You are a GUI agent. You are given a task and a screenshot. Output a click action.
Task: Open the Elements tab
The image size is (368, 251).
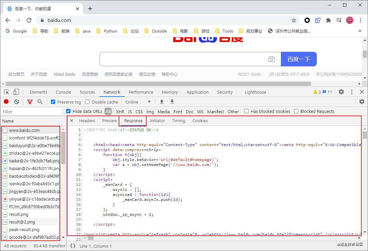click(39, 92)
